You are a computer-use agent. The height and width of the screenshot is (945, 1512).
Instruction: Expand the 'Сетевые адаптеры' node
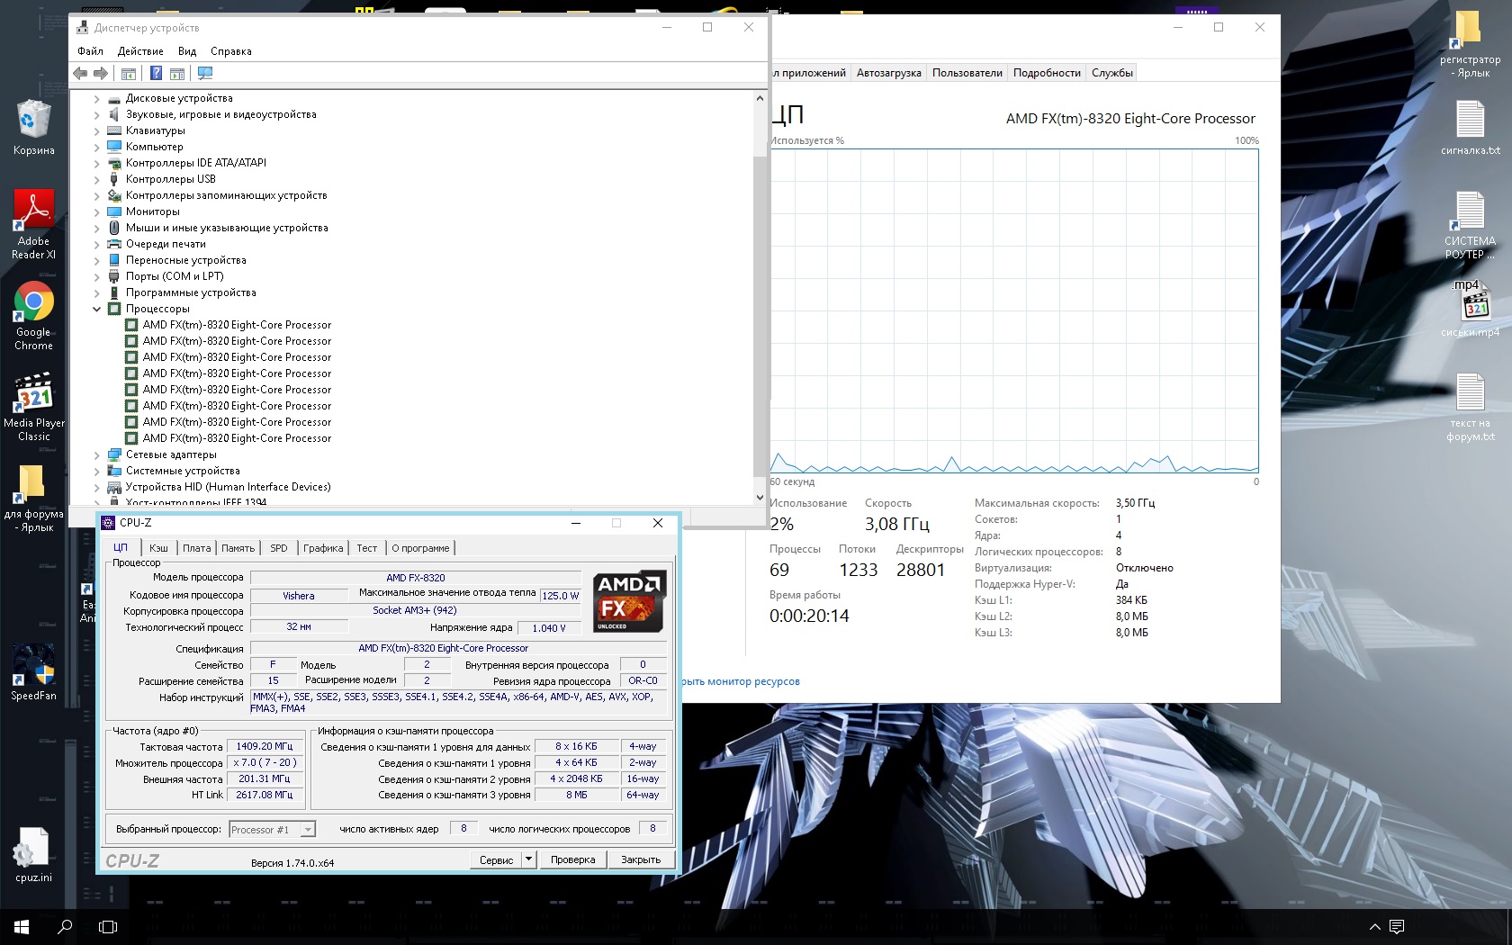(x=96, y=454)
